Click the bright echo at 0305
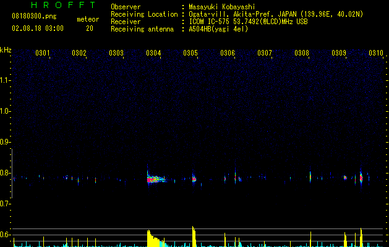The width and height of the screenshot is (389, 247). (194, 178)
